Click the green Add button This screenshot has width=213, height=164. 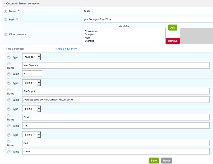pos(173,28)
